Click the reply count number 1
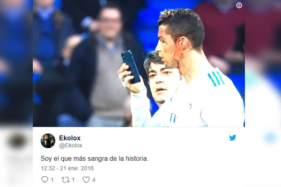281x187 pixels. pyautogui.click(x=52, y=180)
